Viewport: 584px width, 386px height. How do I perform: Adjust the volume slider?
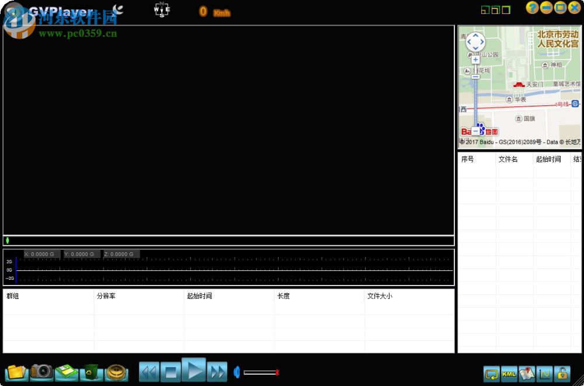262,373
